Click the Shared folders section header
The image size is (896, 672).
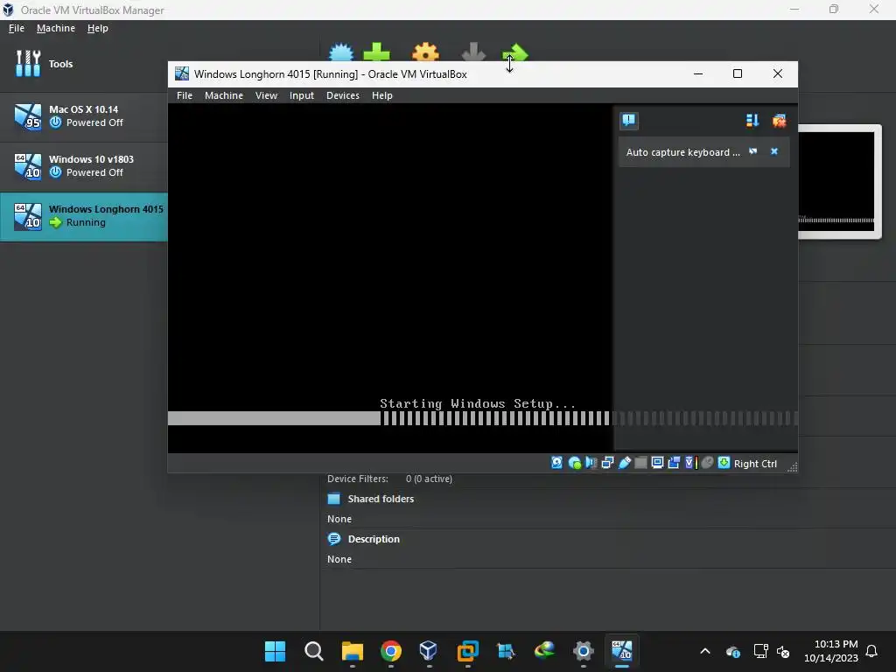[x=381, y=499]
